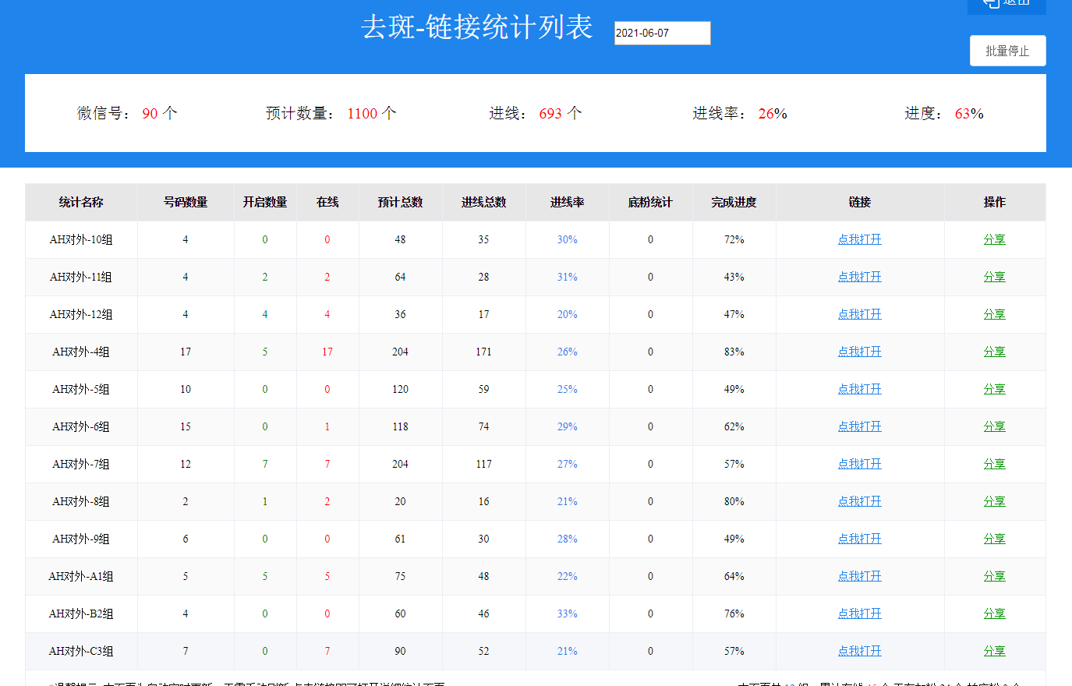Screen dimensions: 1072x686
Task: Open 点我打开 link for AH对外-A1组
Action: (859, 576)
